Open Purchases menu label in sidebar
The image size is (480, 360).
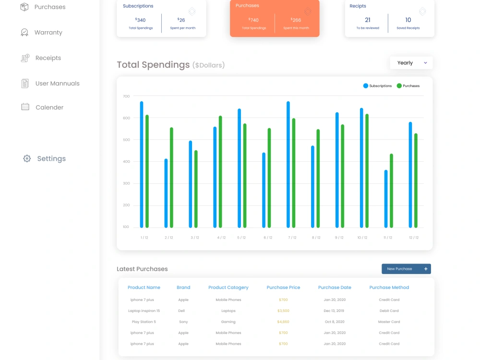click(x=50, y=7)
